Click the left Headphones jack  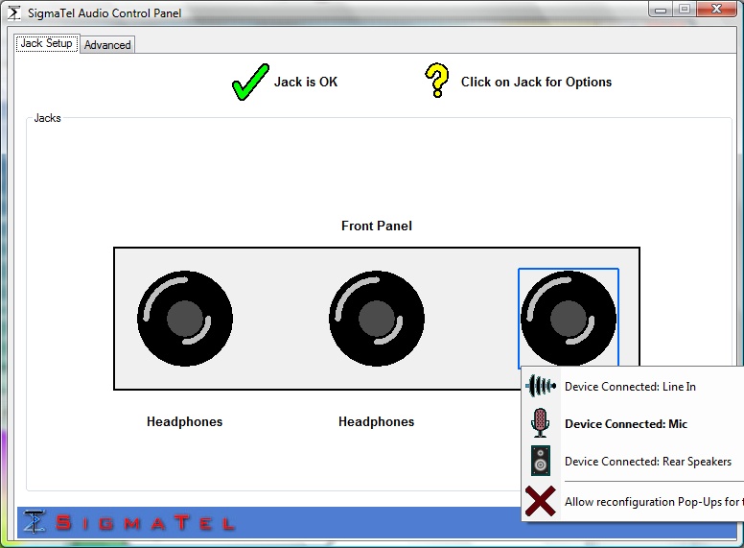click(x=185, y=319)
